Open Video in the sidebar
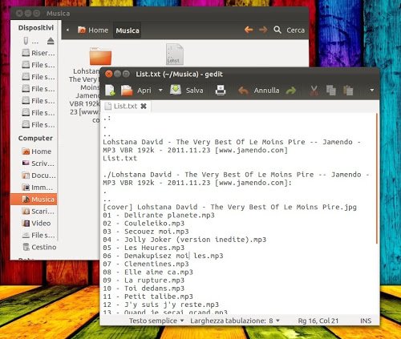 pyautogui.click(x=36, y=224)
